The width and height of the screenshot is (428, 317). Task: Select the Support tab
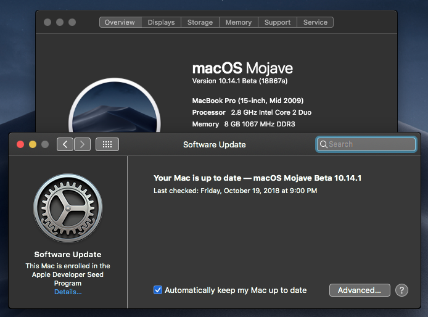coord(278,22)
